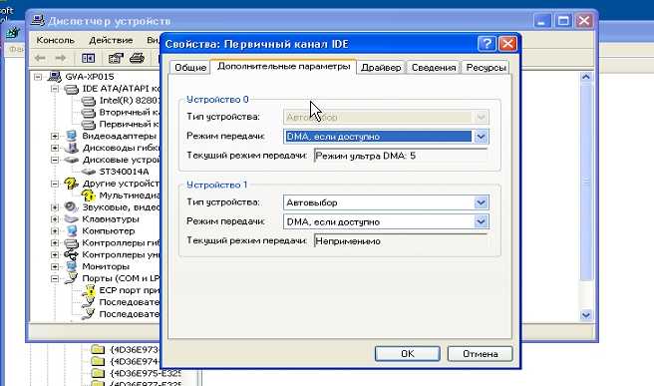Click the USB controllers icon in tree
The height and width of the screenshot is (386, 654).
pos(72,254)
